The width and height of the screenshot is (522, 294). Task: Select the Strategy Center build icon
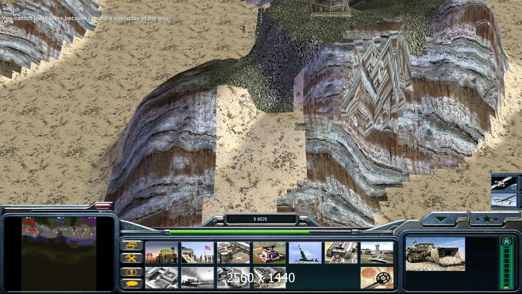tap(162, 277)
